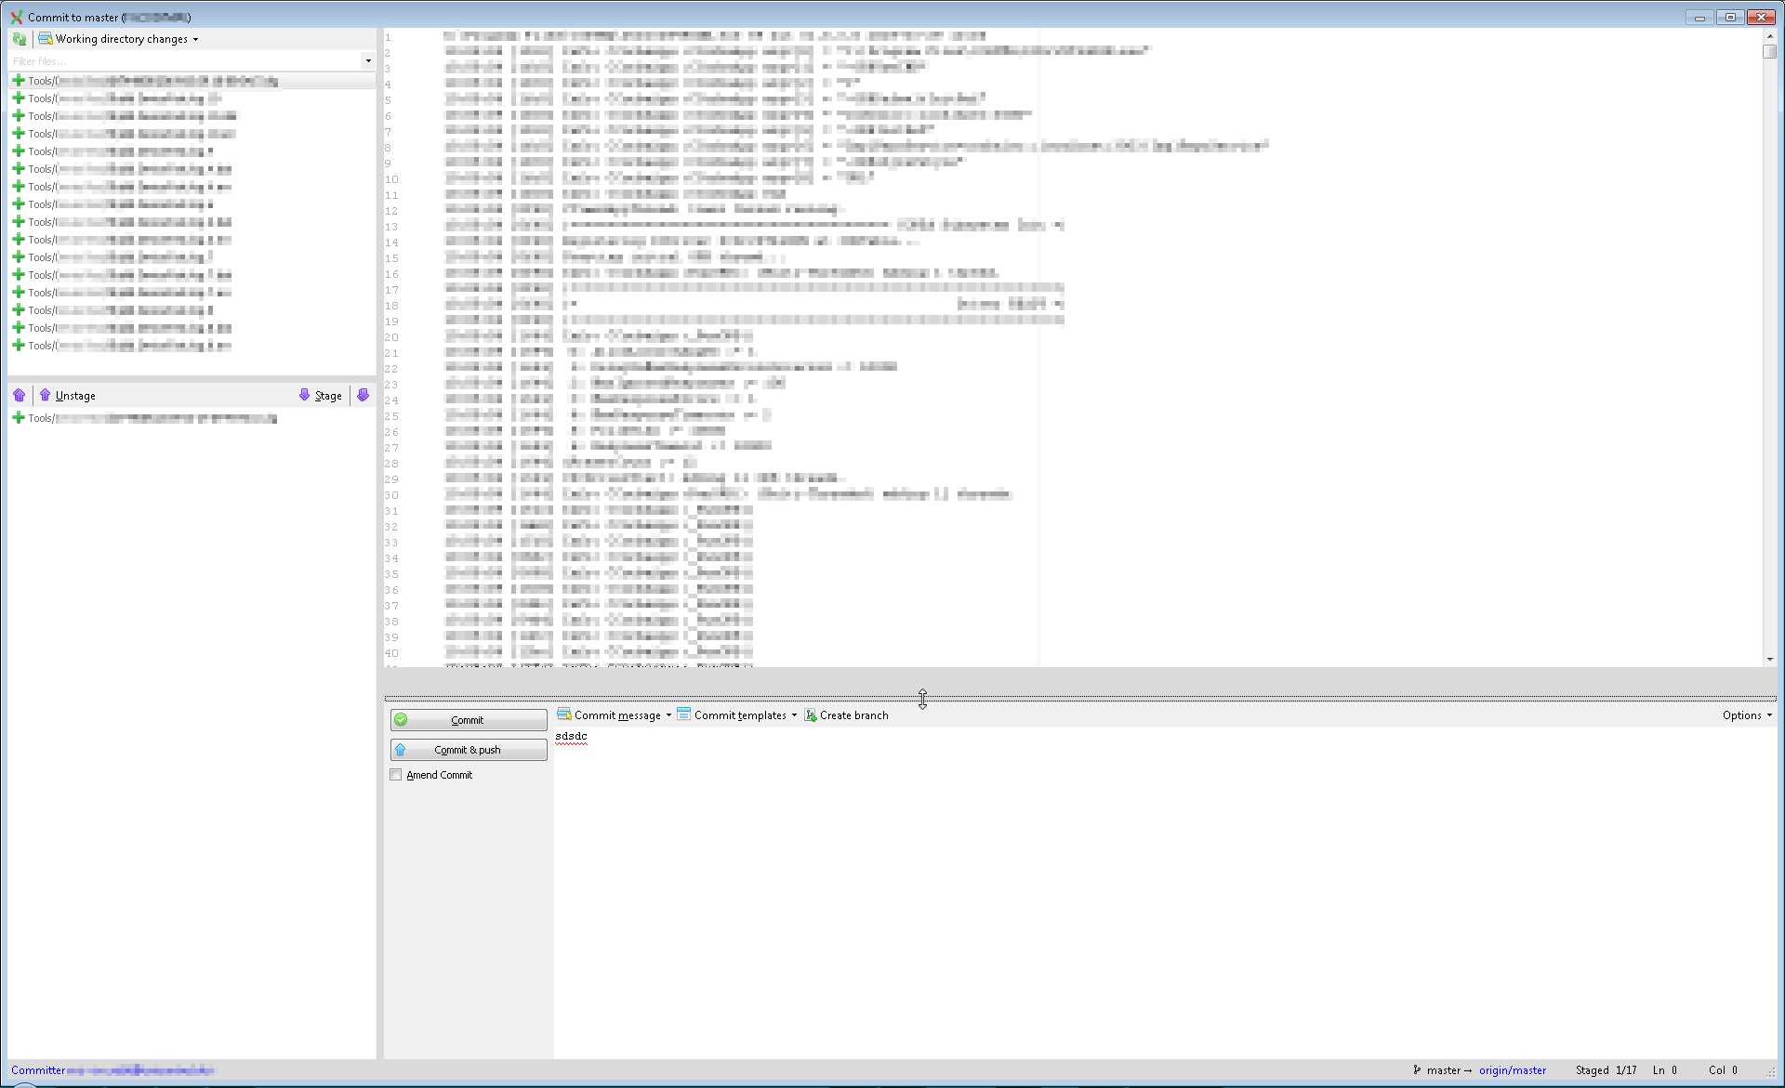Enable the Amend Commit checkbox
Screen dimensions: 1785x1088
coord(396,775)
